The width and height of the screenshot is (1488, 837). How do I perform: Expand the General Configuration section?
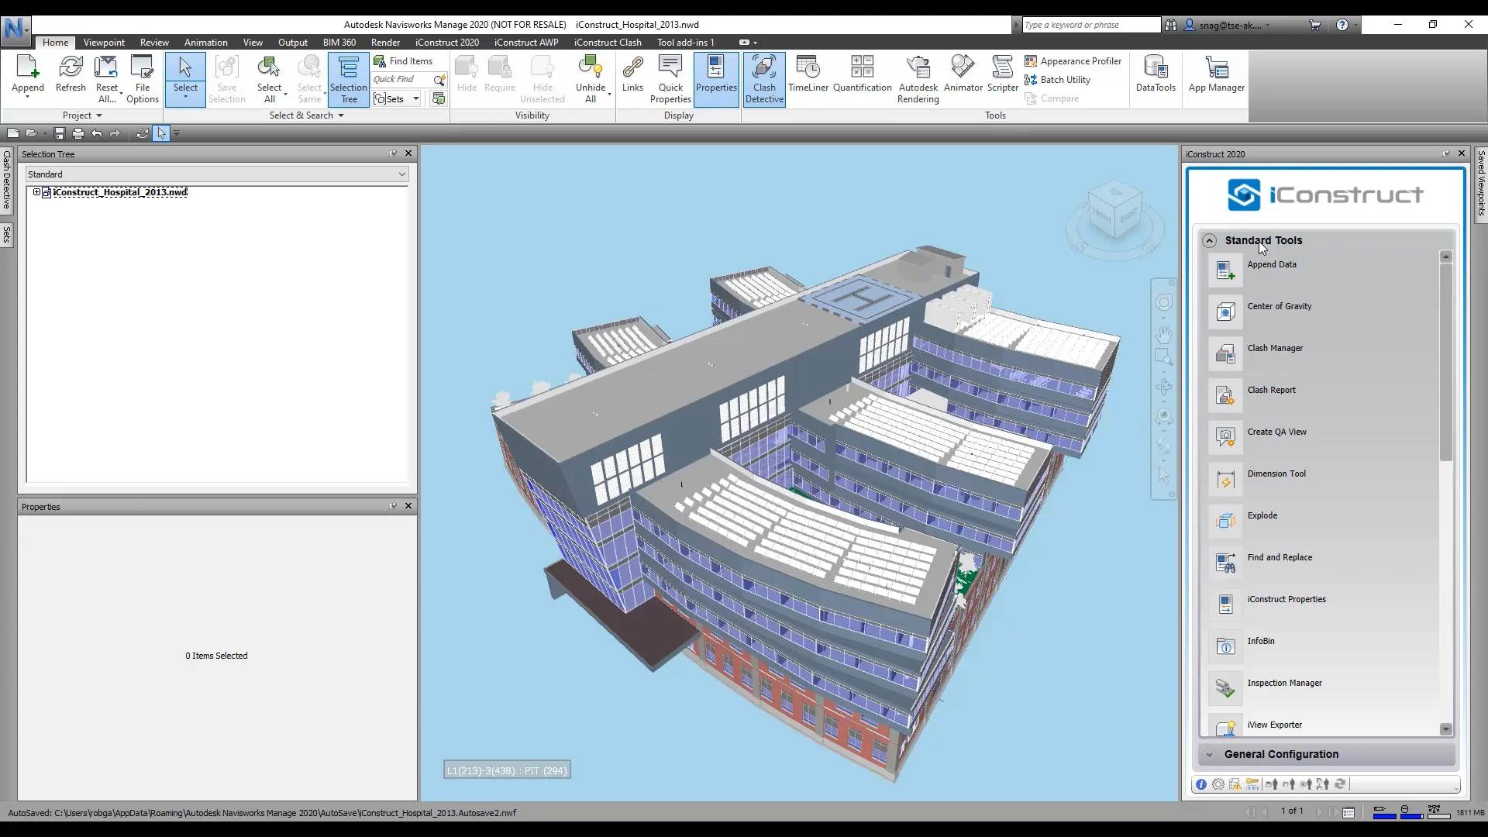(1280, 755)
